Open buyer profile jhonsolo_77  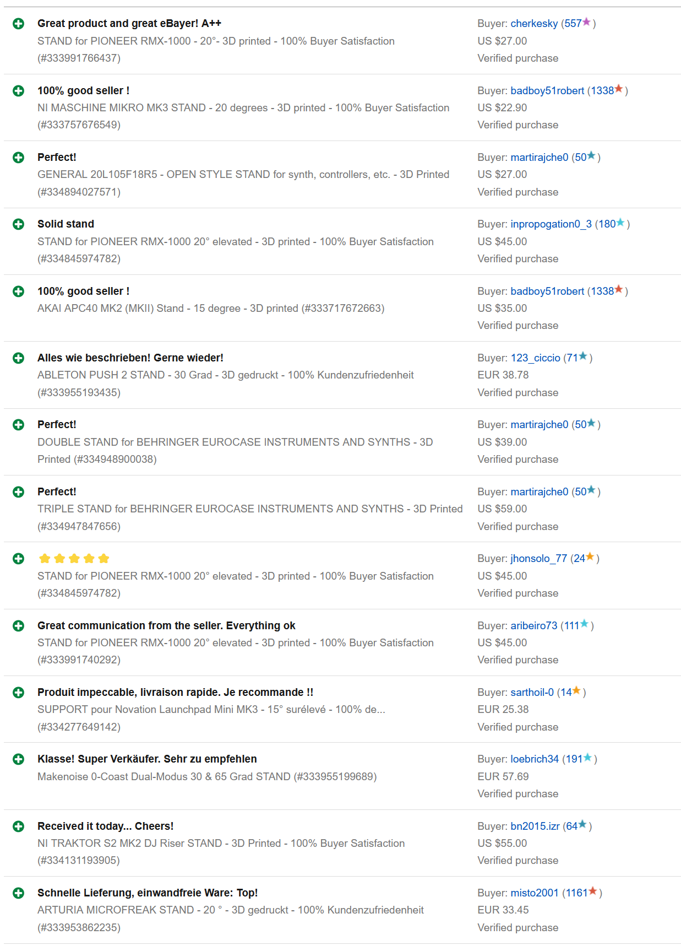coord(539,559)
